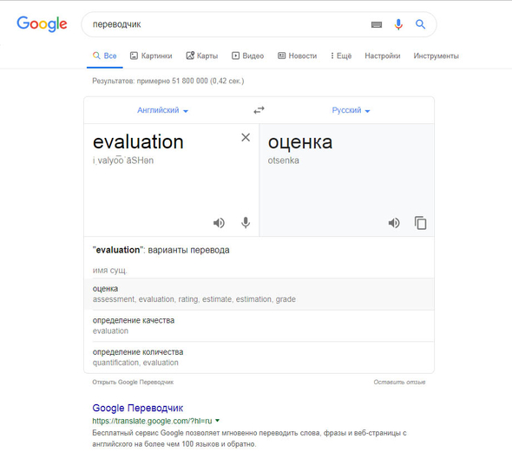512x452 pixels.
Task: Listen to the Russian translation 'оценка'
Action: [x=394, y=223]
